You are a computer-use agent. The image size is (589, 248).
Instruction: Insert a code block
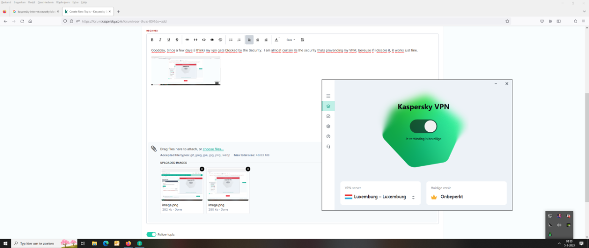[204, 40]
